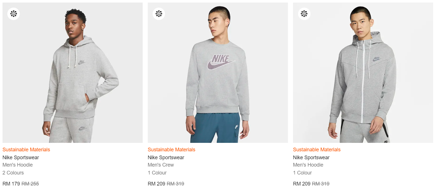Click Sustainable Materials label under zip-up hoodie
Screen dimensions: 436x190
pos(317,150)
